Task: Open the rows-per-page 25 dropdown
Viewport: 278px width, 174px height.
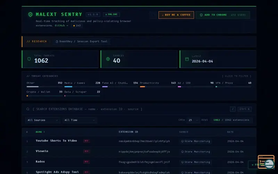Action: click(x=193, y=120)
